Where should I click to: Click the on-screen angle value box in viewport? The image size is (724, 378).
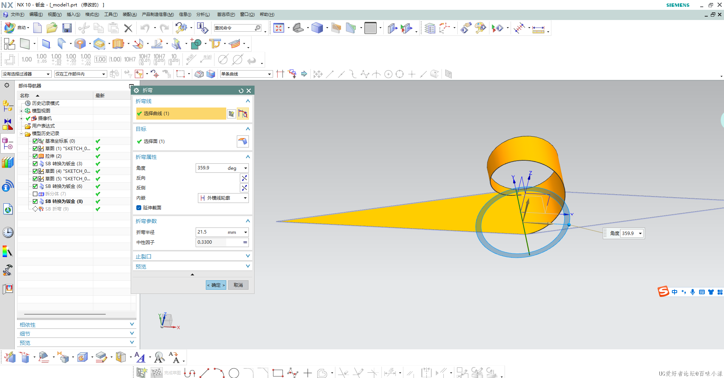point(629,234)
